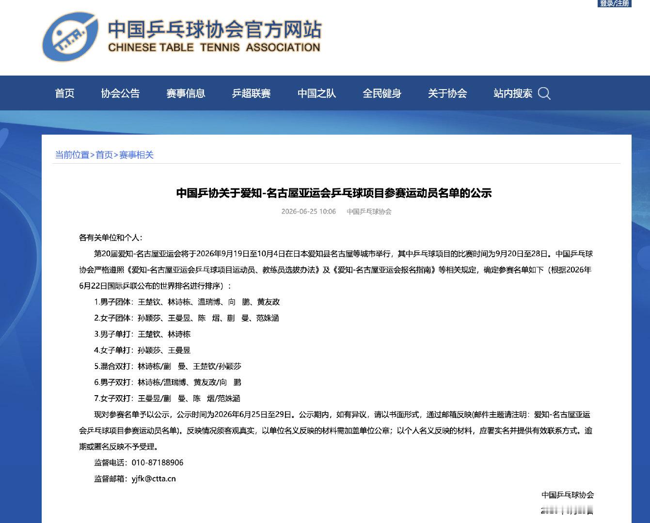Click the 2.女子团体 roster line
This screenshot has width=650, height=523.
click(x=187, y=318)
